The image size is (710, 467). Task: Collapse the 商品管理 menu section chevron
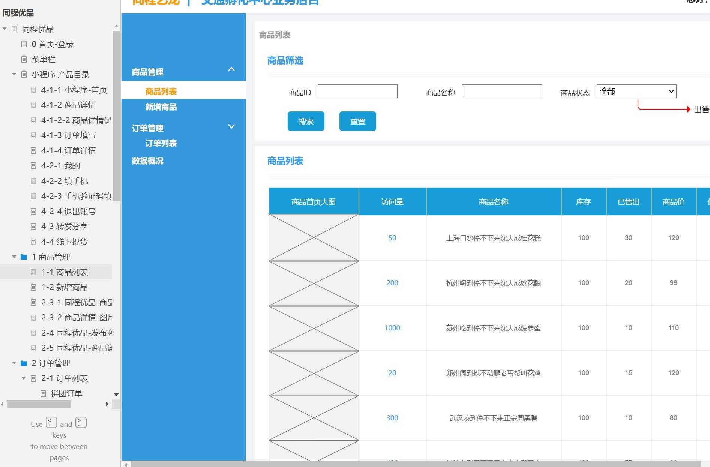(x=231, y=69)
